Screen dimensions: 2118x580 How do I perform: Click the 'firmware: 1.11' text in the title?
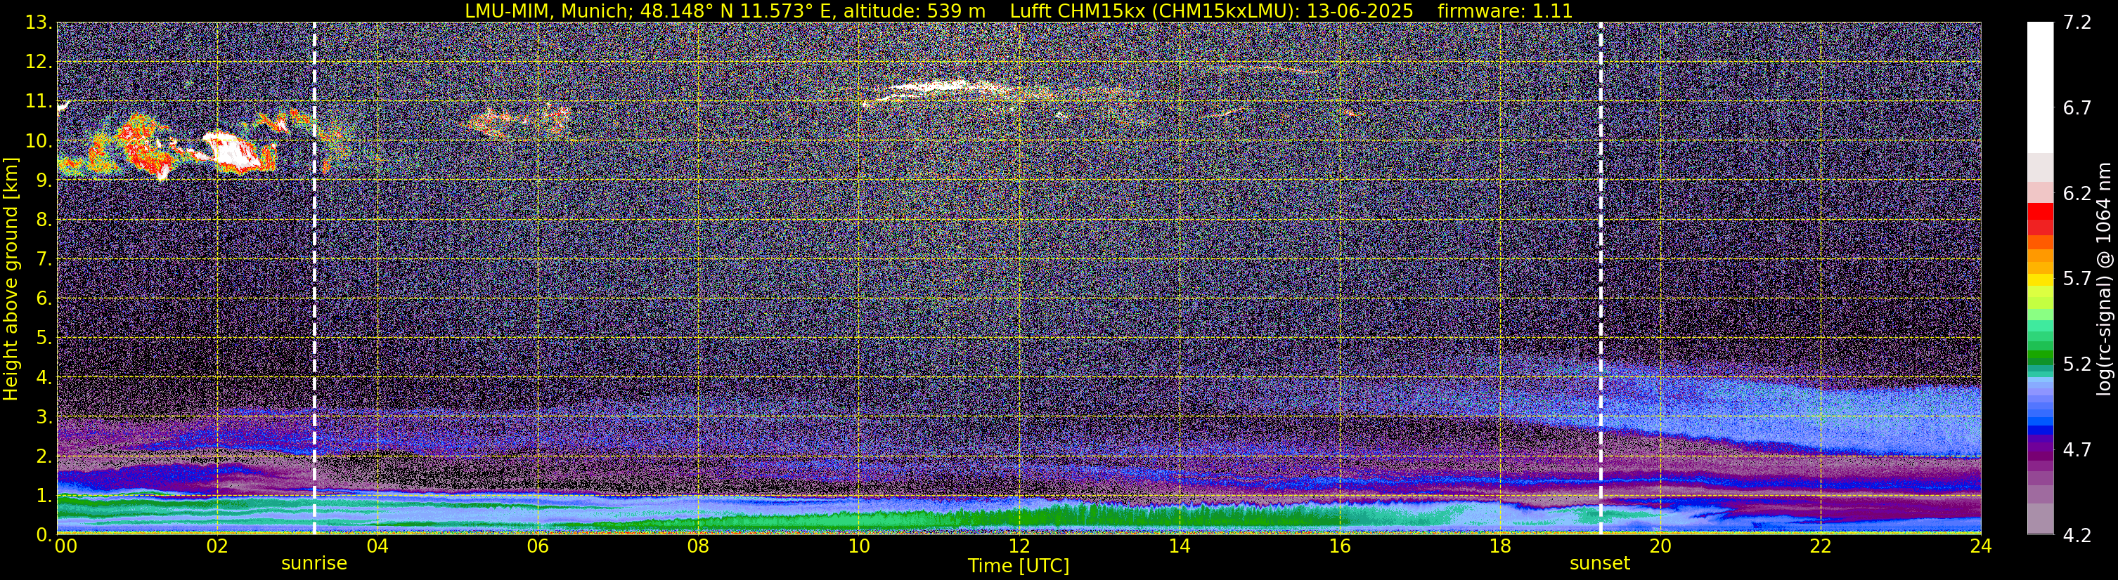[1504, 11]
